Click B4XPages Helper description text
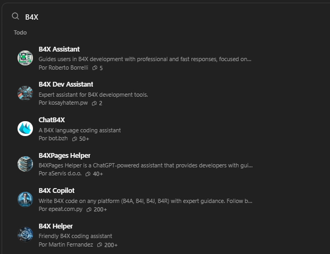 [145, 165]
